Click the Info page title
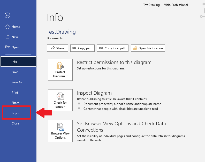Screen dimensions: 205x162 (x=55, y=17)
